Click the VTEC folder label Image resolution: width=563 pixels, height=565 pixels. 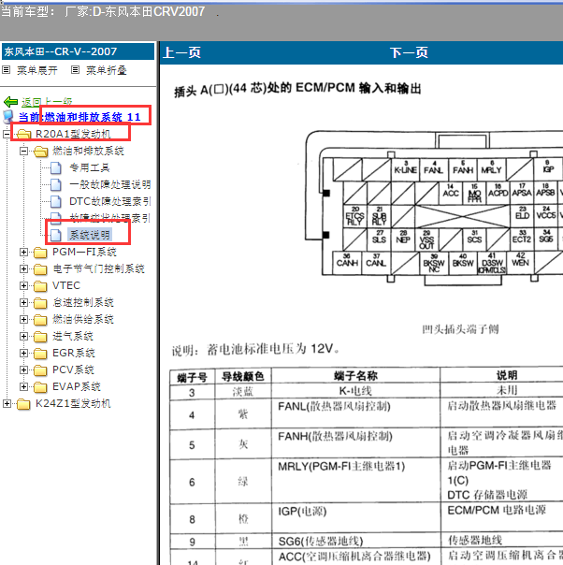[66, 285]
